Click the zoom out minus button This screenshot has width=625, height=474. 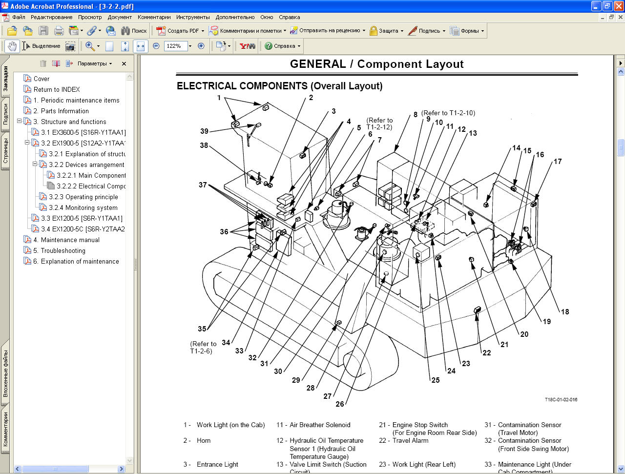(156, 46)
